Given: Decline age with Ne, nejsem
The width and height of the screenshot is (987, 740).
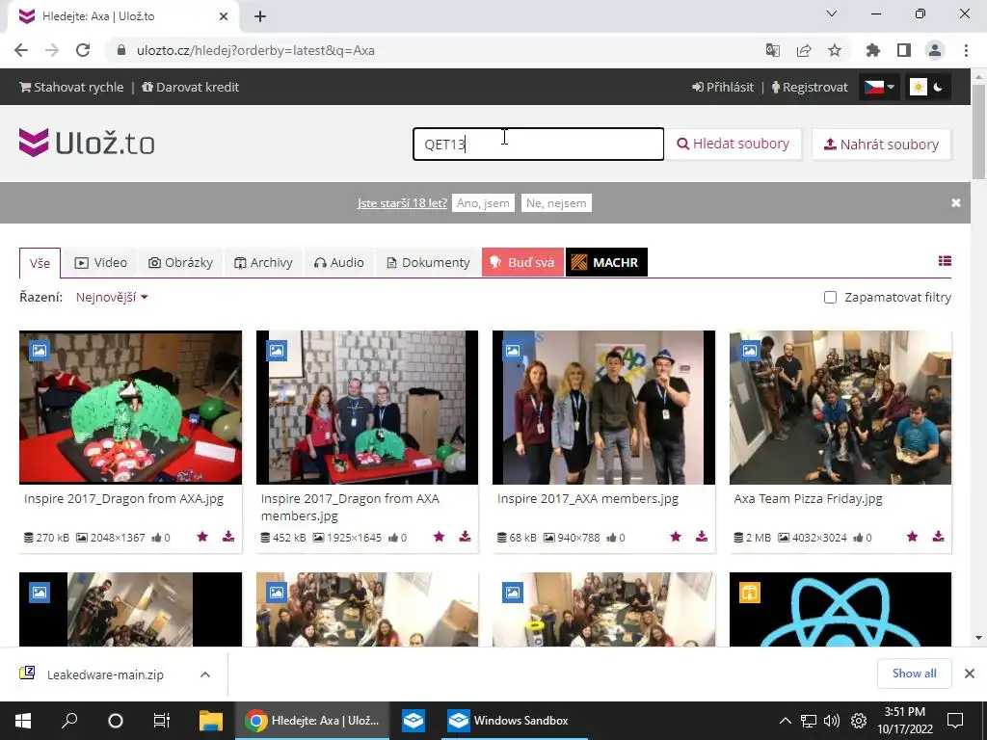Looking at the screenshot, I should click(x=556, y=203).
